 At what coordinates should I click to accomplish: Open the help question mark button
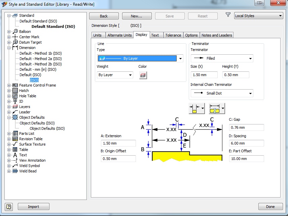pyautogui.click(x=9, y=207)
